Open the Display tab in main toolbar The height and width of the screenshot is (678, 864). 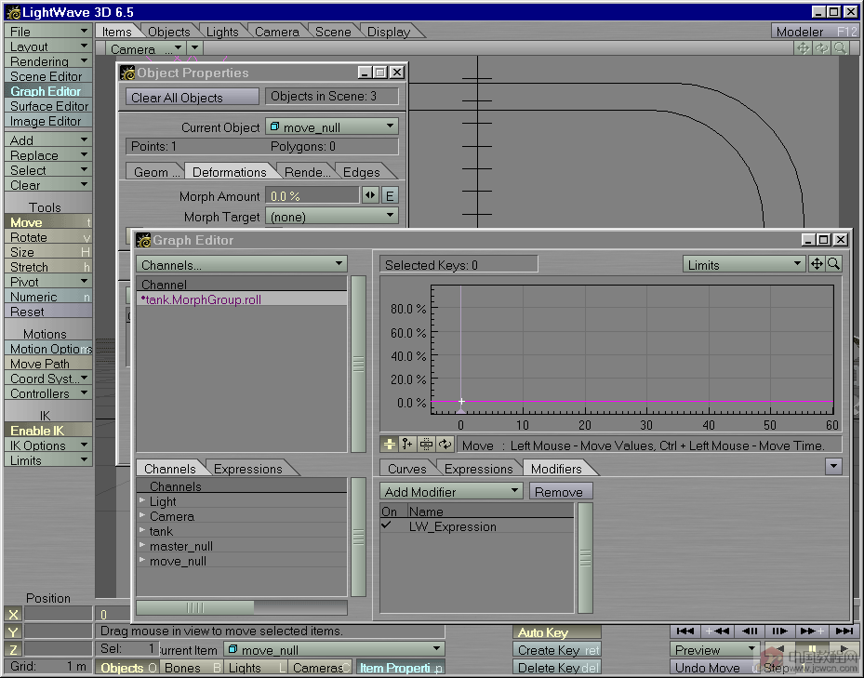(389, 32)
